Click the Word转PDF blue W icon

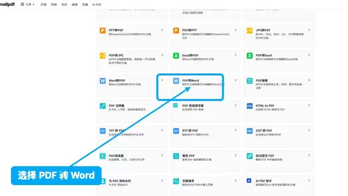(102, 81)
